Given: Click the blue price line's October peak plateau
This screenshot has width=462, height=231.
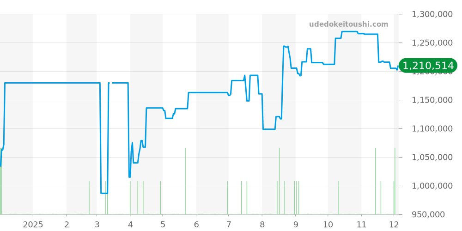Looking at the screenshot, I should 349,31.
